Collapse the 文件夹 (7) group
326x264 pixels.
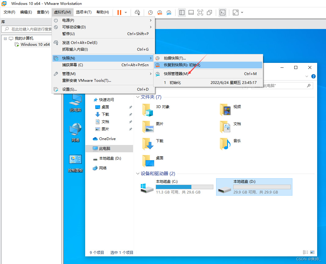pos(138,97)
